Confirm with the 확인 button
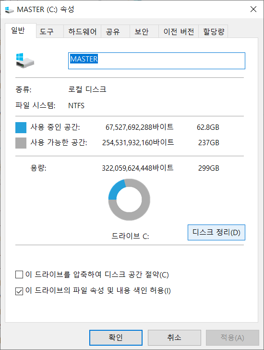This screenshot has height=350, width=264. click(x=116, y=337)
